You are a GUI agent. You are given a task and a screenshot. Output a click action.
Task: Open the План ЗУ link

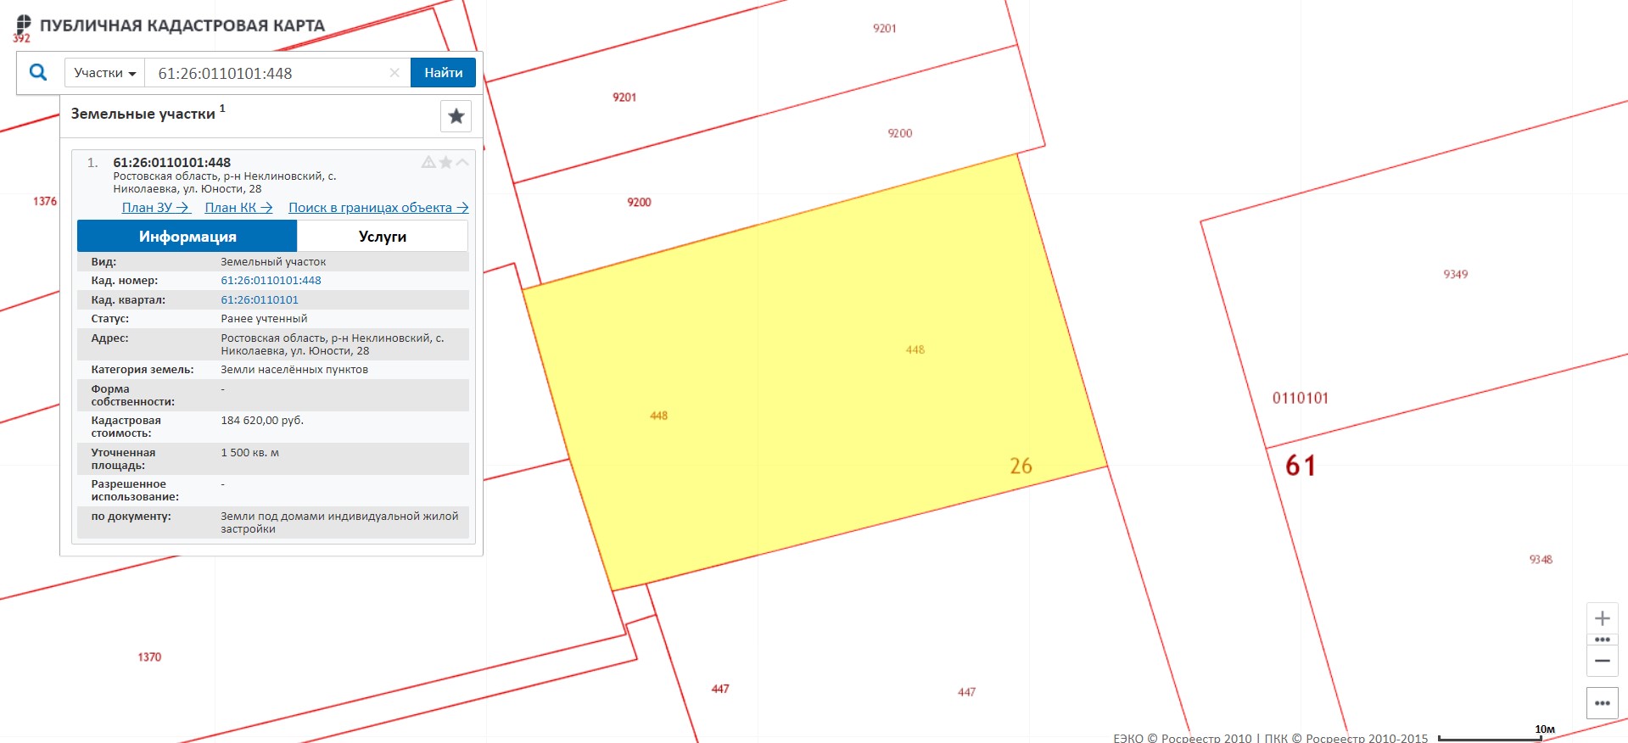pyautogui.click(x=155, y=208)
